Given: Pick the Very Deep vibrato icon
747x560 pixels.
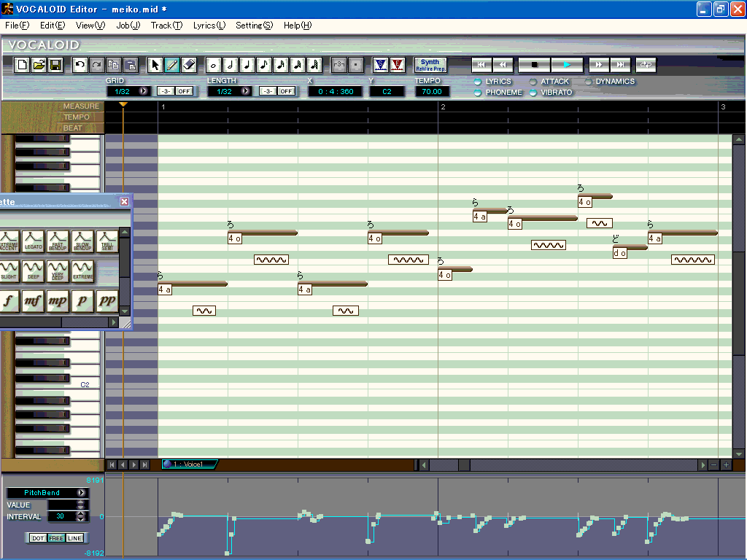Looking at the screenshot, I should 58,271.
